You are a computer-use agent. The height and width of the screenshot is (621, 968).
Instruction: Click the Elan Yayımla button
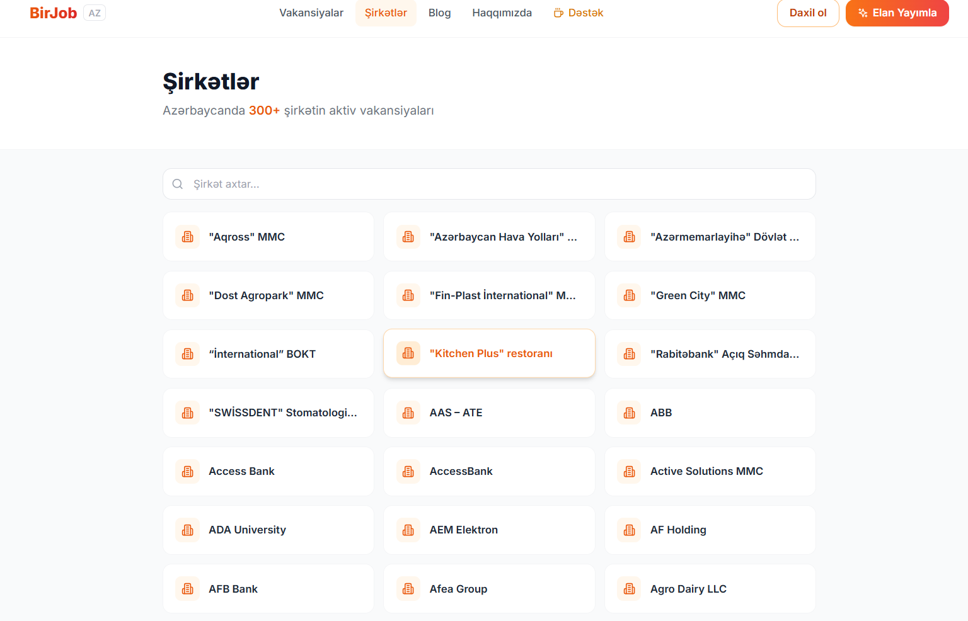point(897,13)
